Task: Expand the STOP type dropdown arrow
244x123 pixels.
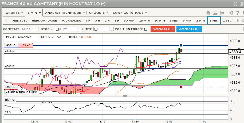Action: point(52,29)
